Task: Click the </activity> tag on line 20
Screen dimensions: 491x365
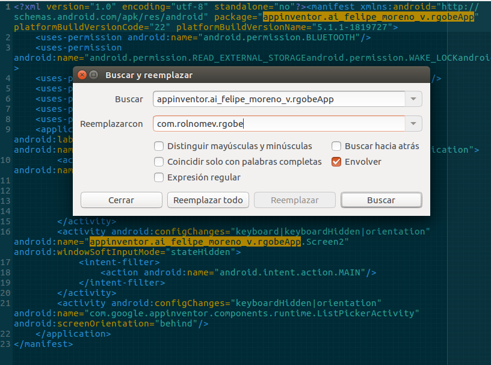Action: click(87, 293)
